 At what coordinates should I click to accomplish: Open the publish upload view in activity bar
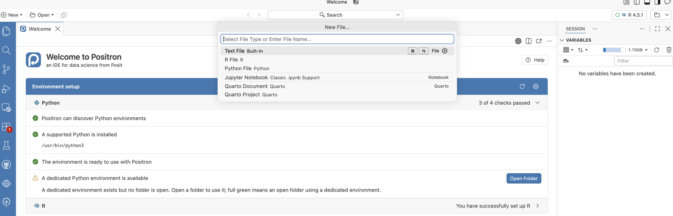coord(6,202)
